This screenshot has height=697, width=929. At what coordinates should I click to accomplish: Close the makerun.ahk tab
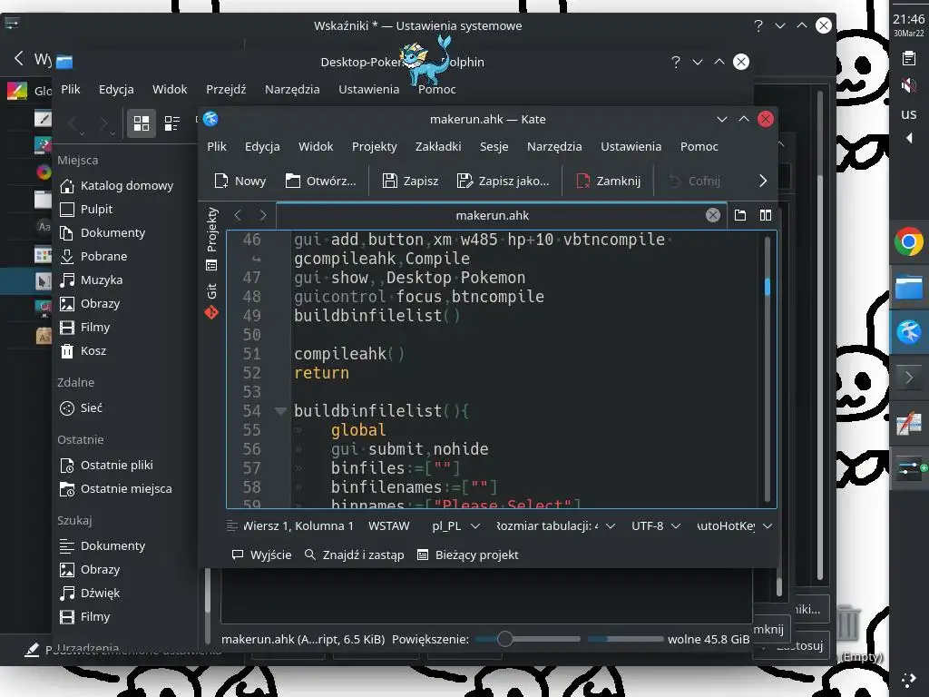(x=713, y=215)
